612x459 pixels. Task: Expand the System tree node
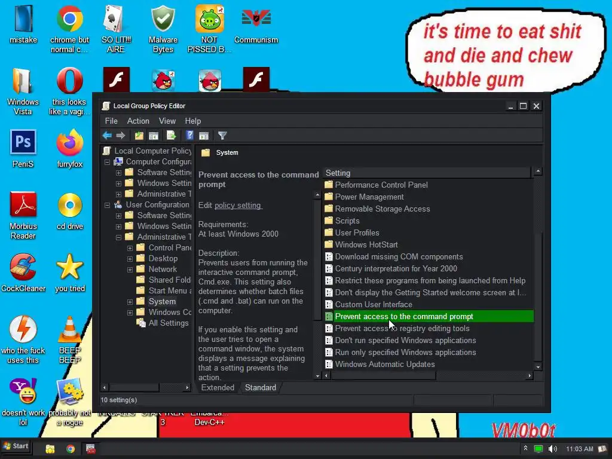point(130,302)
